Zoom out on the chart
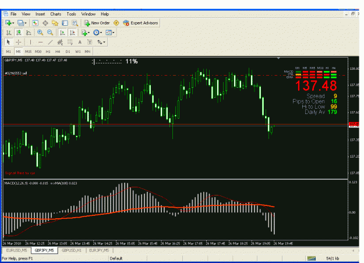Screen dimensions: 364x263 coord(50,33)
